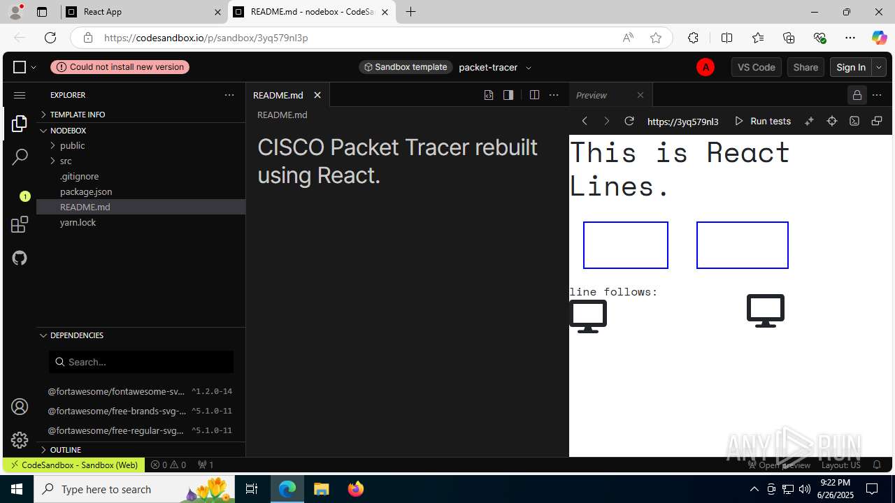The height and width of the screenshot is (503, 895).
Task: Click the lock icon in preview group
Action: click(x=857, y=95)
